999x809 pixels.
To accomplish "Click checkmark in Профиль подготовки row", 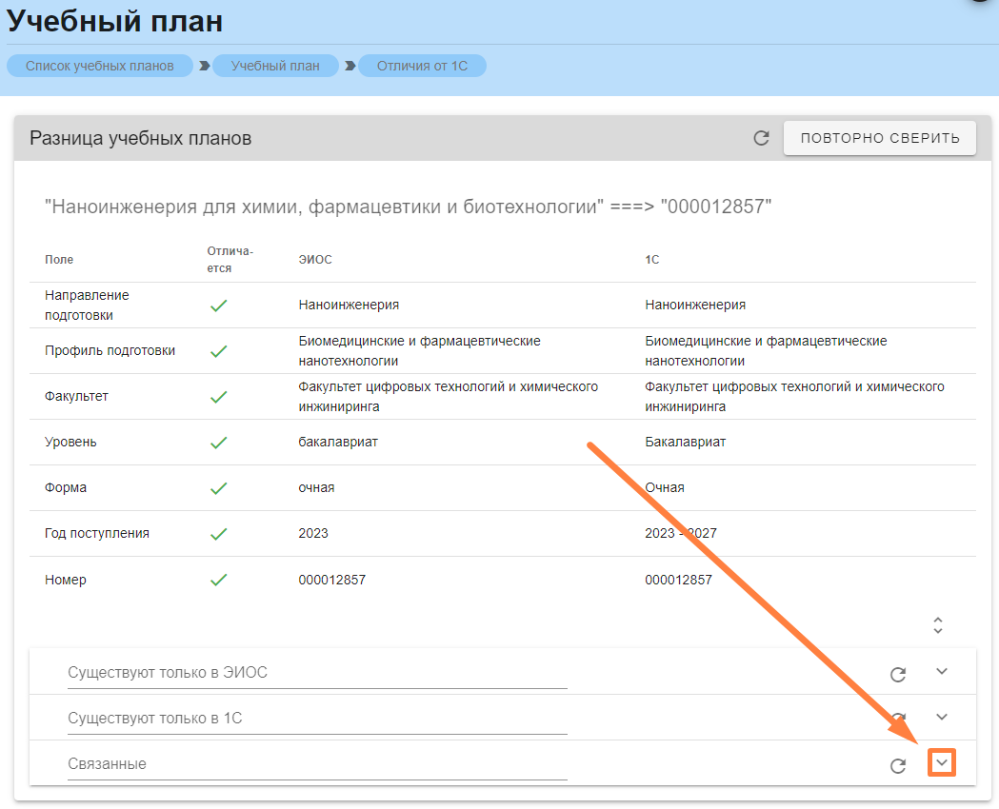I will [218, 351].
